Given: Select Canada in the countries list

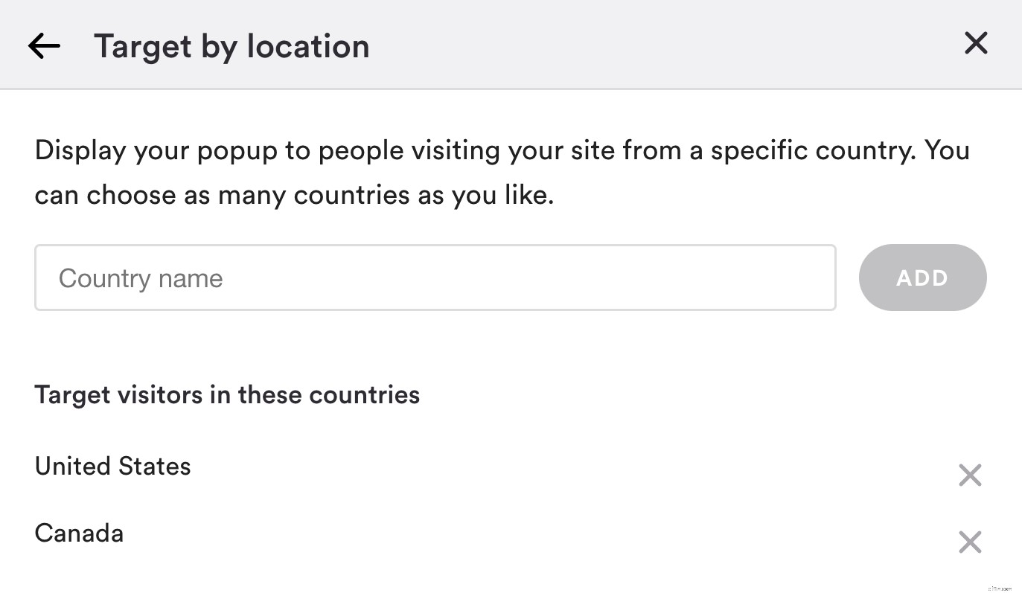Looking at the screenshot, I should point(79,533).
